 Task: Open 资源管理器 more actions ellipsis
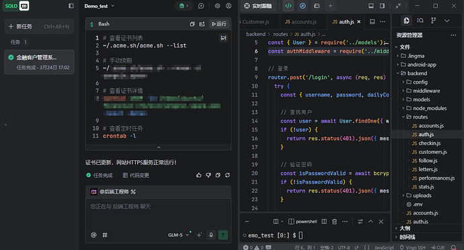coord(453,35)
